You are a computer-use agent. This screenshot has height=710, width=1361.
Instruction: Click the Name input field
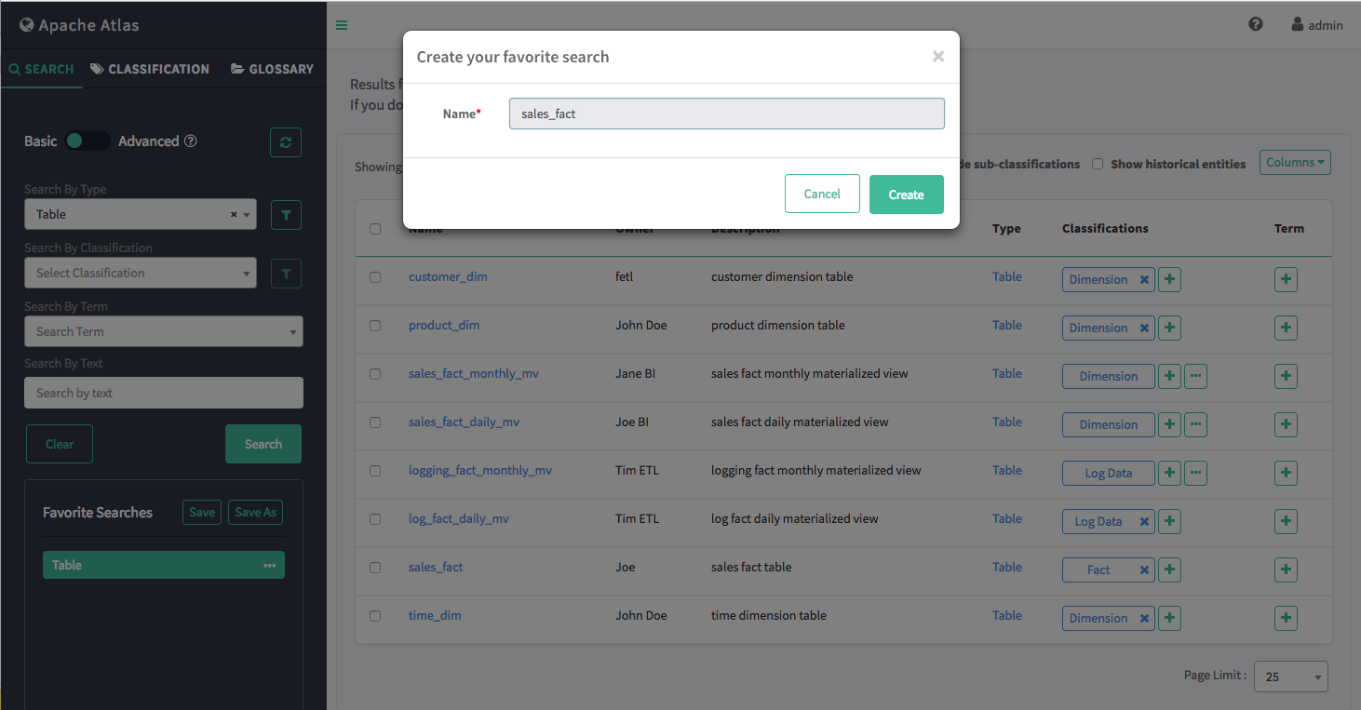click(x=726, y=114)
